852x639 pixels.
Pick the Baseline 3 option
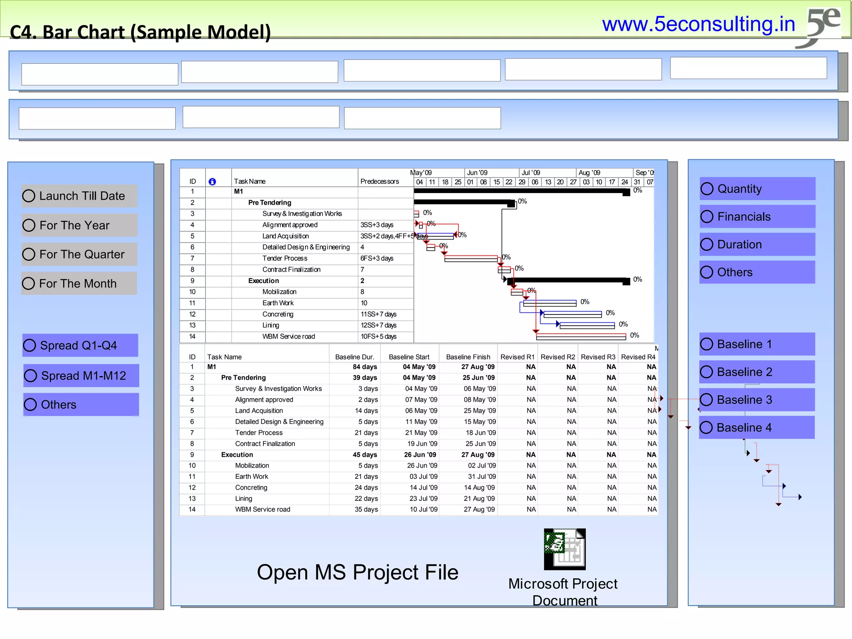coord(757,400)
